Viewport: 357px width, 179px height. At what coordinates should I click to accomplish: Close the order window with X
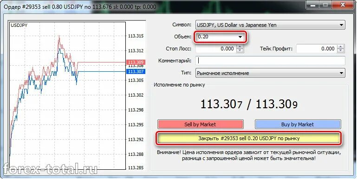tap(344, 5)
